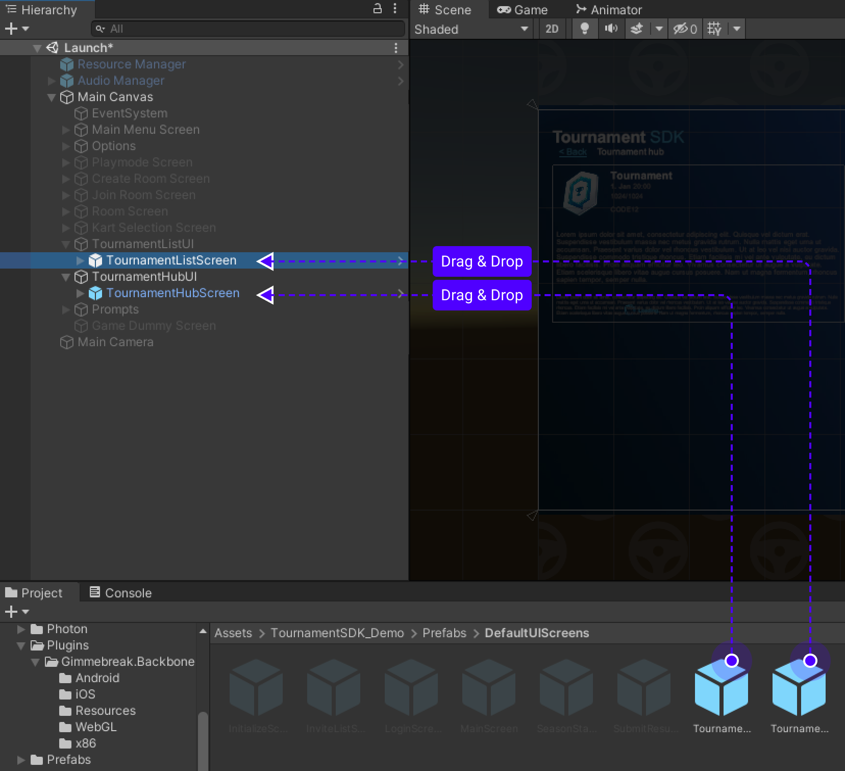Click the grid snapping icon in toolbar
Screen dimensions: 845x771
point(714,29)
